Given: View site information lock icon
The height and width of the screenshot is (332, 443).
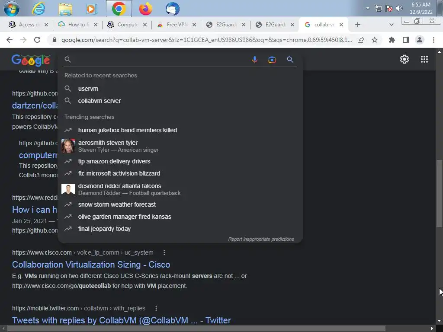Looking at the screenshot, I should click(55, 40).
